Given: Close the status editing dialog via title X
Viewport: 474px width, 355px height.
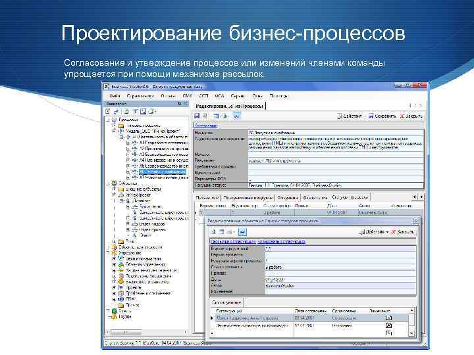Looking at the screenshot, I should tap(415, 221).
